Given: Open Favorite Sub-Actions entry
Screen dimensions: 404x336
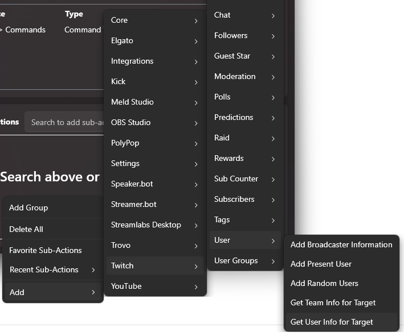Looking at the screenshot, I should pyautogui.click(x=53, y=250).
